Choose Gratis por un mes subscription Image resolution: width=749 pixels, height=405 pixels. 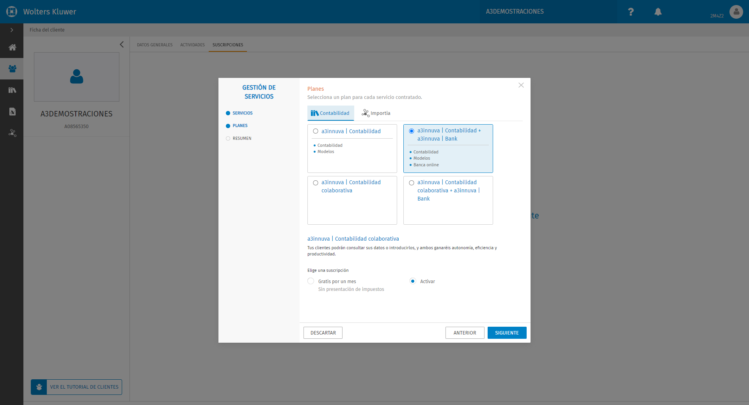pos(311,281)
